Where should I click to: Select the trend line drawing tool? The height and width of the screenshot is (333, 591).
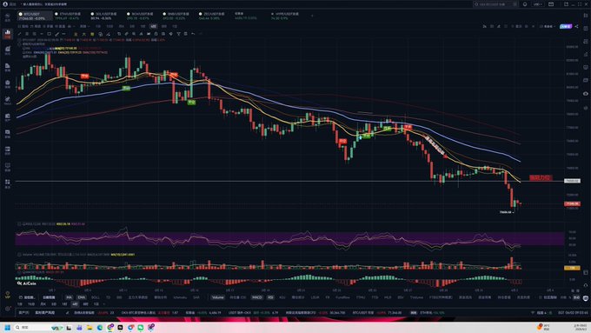pyautogui.click(x=20, y=34)
